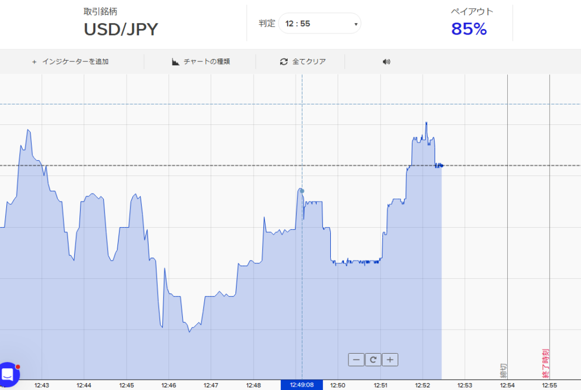This screenshot has height=390, width=581.
Task: Click the インジケーターを追加 text label
Action: pyautogui.click(x=75, y=61)
